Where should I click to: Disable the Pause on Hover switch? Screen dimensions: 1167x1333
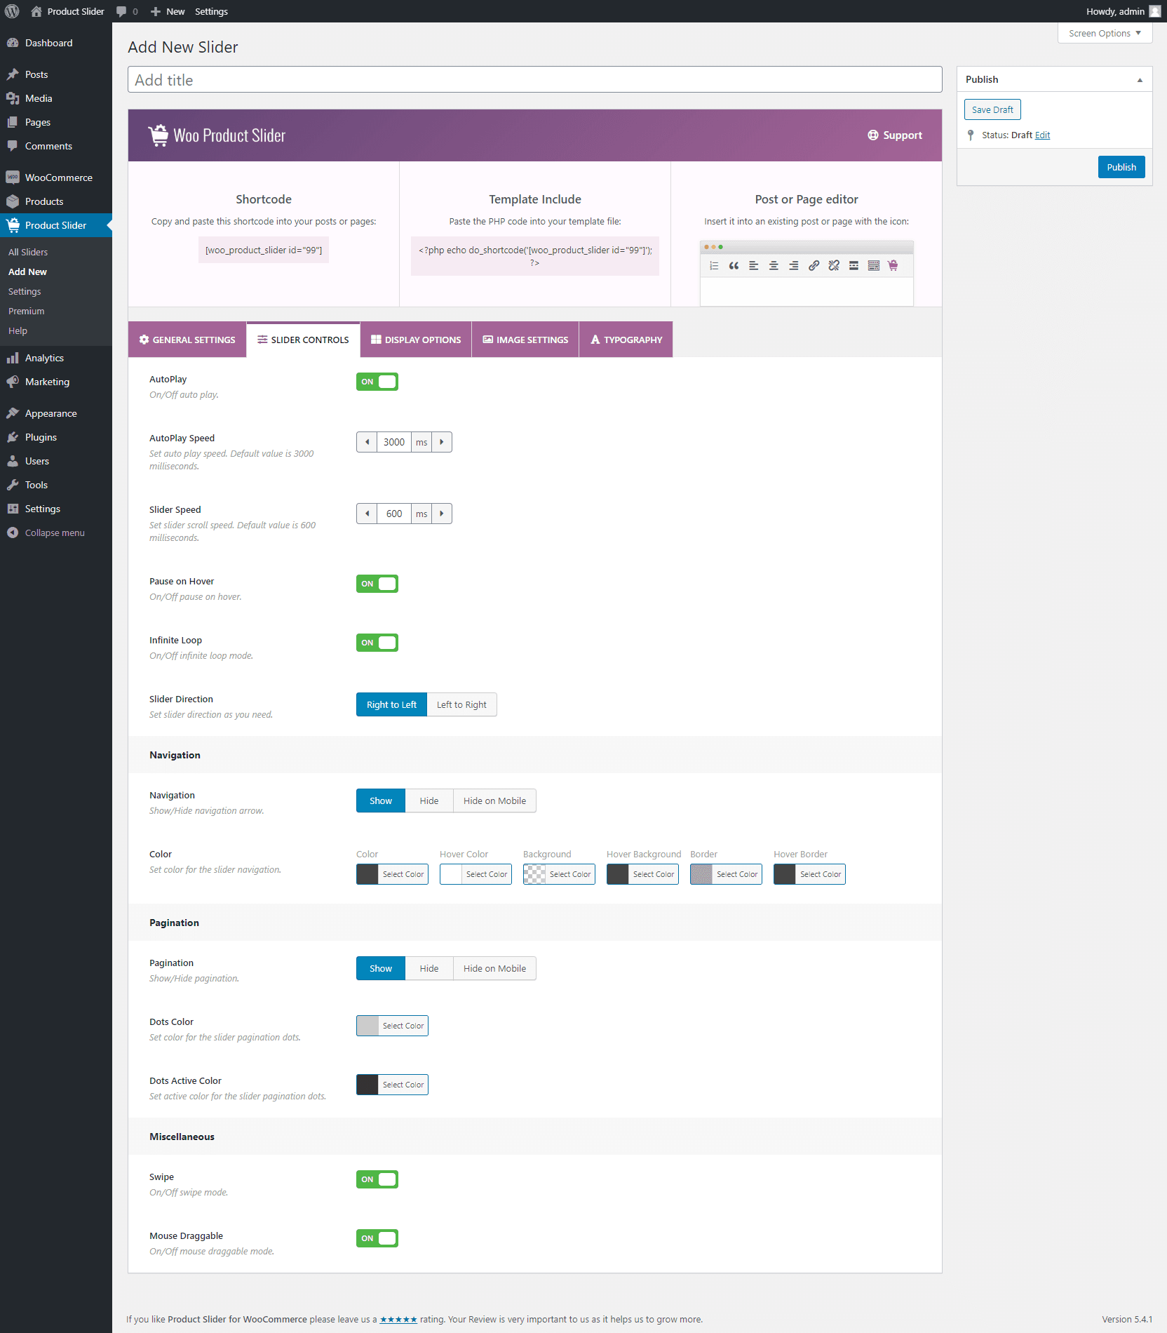(x=377, y=584)
